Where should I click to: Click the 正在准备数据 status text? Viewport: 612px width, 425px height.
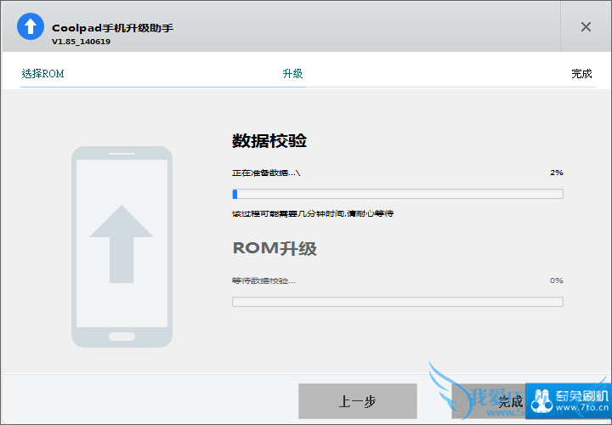(266, 173)
